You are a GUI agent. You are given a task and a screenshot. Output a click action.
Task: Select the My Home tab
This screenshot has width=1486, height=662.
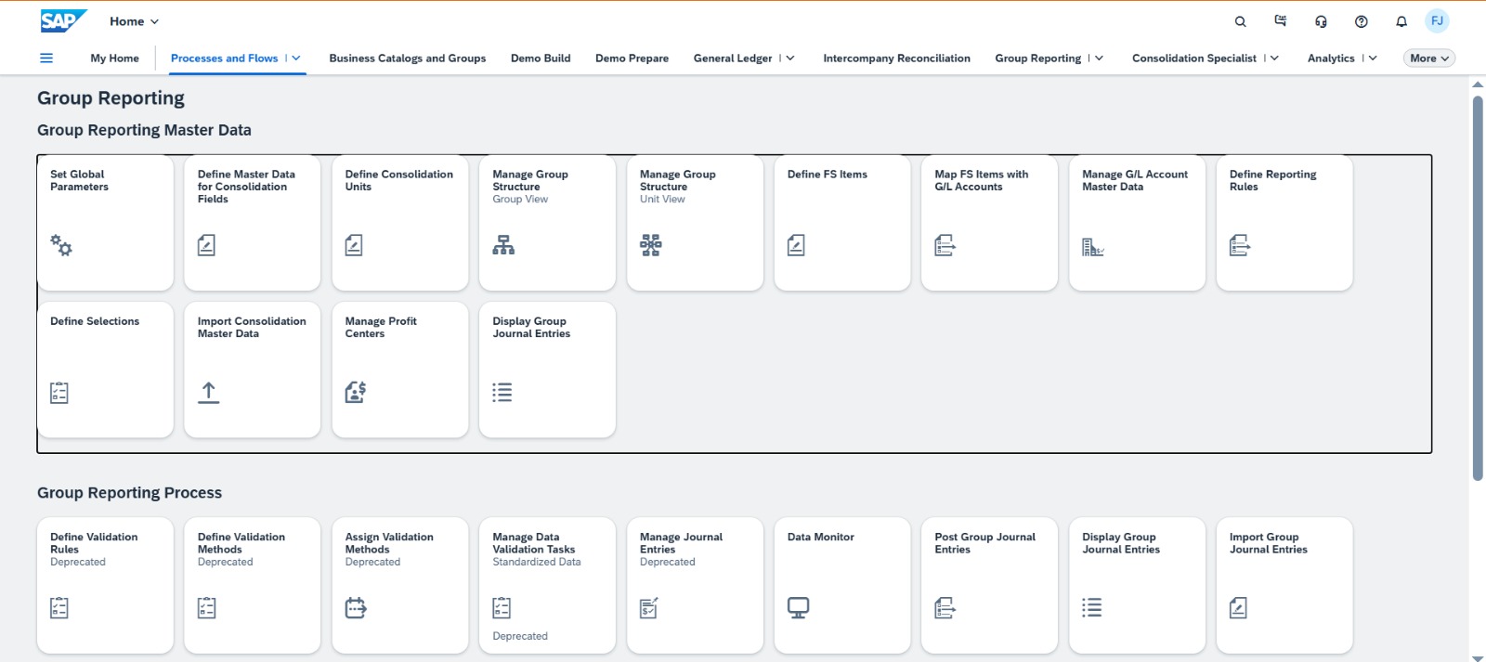click(x=114, y=58)
